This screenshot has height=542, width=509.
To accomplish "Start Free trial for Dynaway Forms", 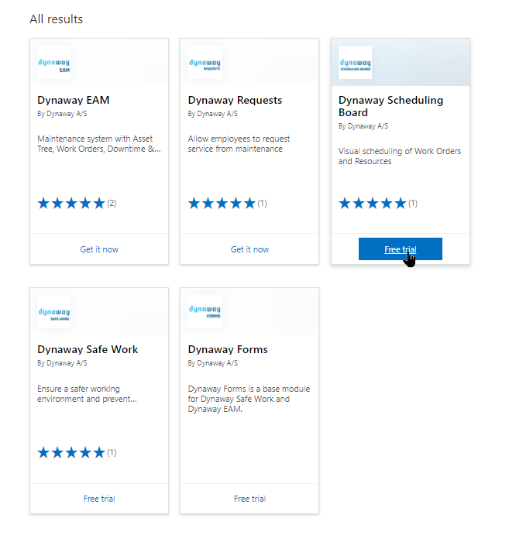I will (249, 499).
